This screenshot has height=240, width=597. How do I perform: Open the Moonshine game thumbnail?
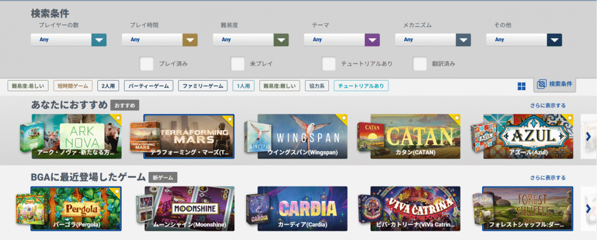(189, 208)
